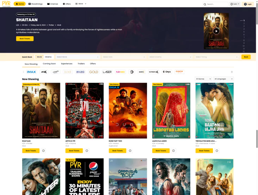Screen dimensions: 258x195
Task: Select the IMAX format logo in carousel
Action: pos(31,72)
